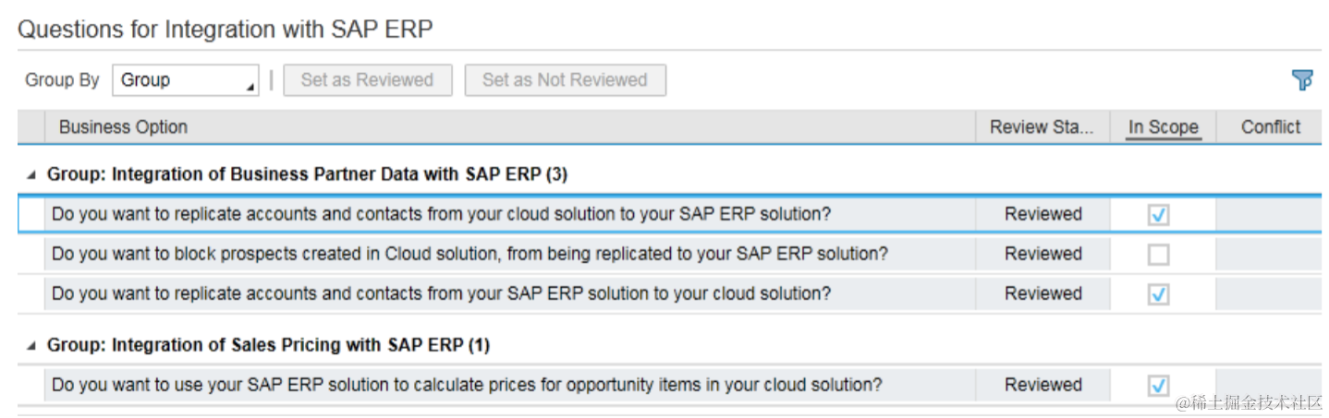Click the filter funnel icon
The height and width of the screenshot is (418, 1329).
coord(1301,80)
